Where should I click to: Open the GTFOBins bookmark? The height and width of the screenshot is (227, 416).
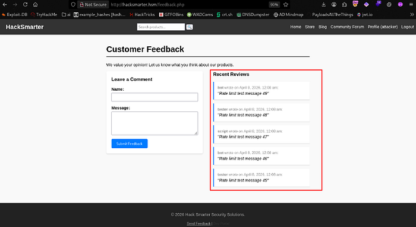click(171, 15)
